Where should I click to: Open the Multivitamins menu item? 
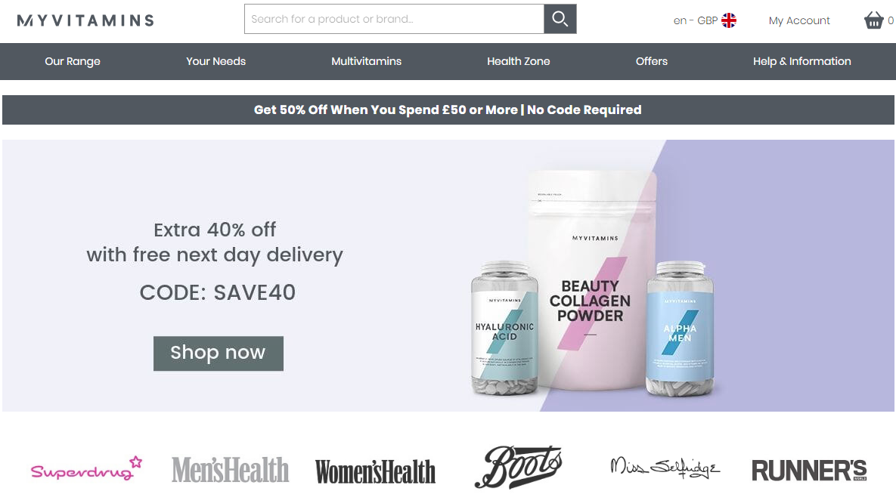pyautogui.click(x=366, y=61)
